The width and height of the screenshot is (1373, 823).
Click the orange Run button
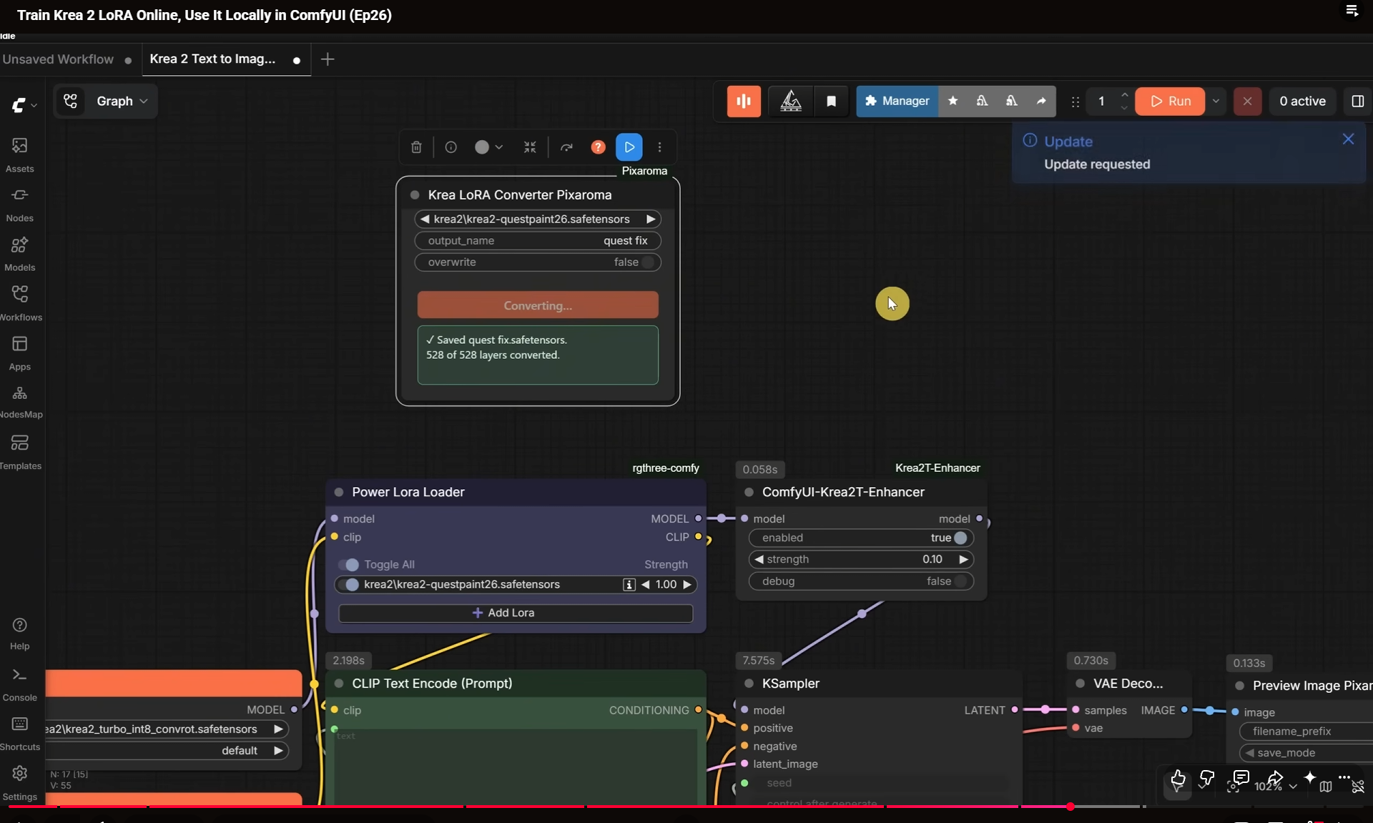tap(1170, 102)
